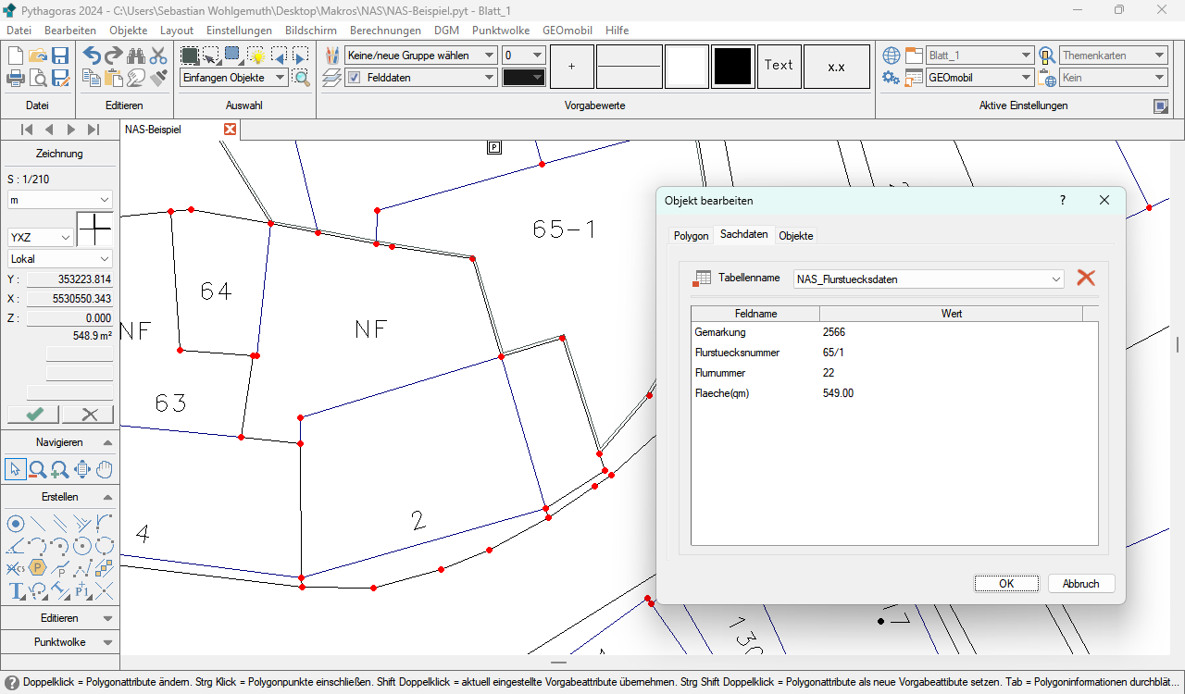Click the clipboard paste icon

coord(114,78)
